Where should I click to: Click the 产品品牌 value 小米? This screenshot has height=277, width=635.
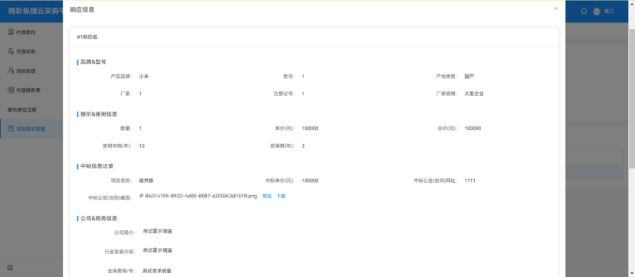(144, 76)
